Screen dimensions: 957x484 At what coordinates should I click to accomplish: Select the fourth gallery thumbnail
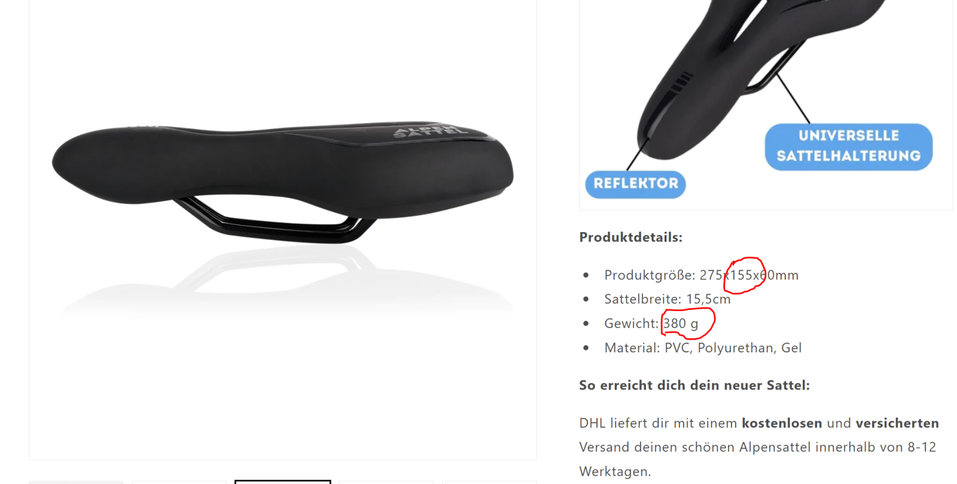[x=386, y=482]
